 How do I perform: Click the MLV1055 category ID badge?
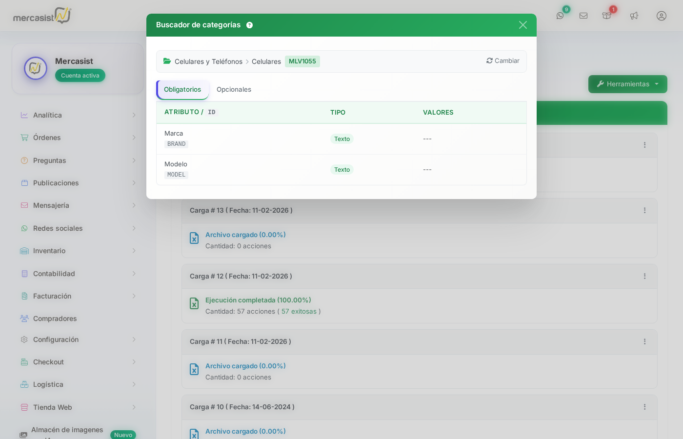(302, 61)
